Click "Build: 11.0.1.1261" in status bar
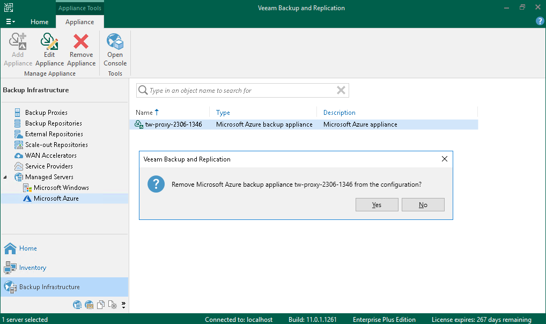 coord(312,320)
